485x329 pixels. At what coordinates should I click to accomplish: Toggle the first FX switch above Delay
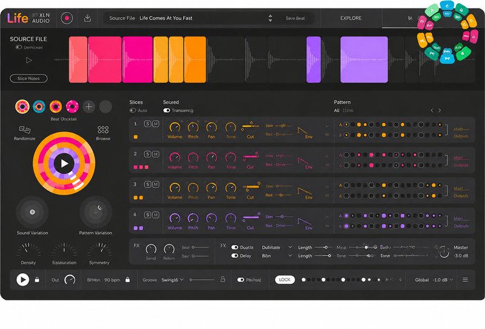pos(235,247)
